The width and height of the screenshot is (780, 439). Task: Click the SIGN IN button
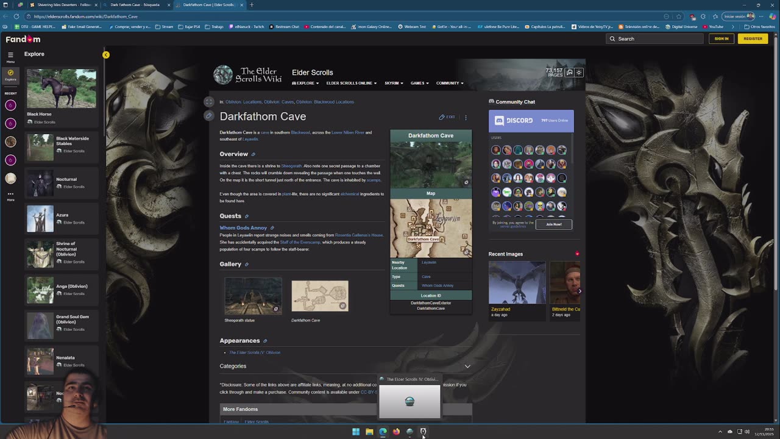(x=721, y=38)
